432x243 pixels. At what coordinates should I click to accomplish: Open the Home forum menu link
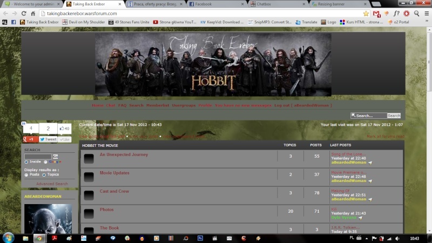pyautogui.click(x=98, y=105)
